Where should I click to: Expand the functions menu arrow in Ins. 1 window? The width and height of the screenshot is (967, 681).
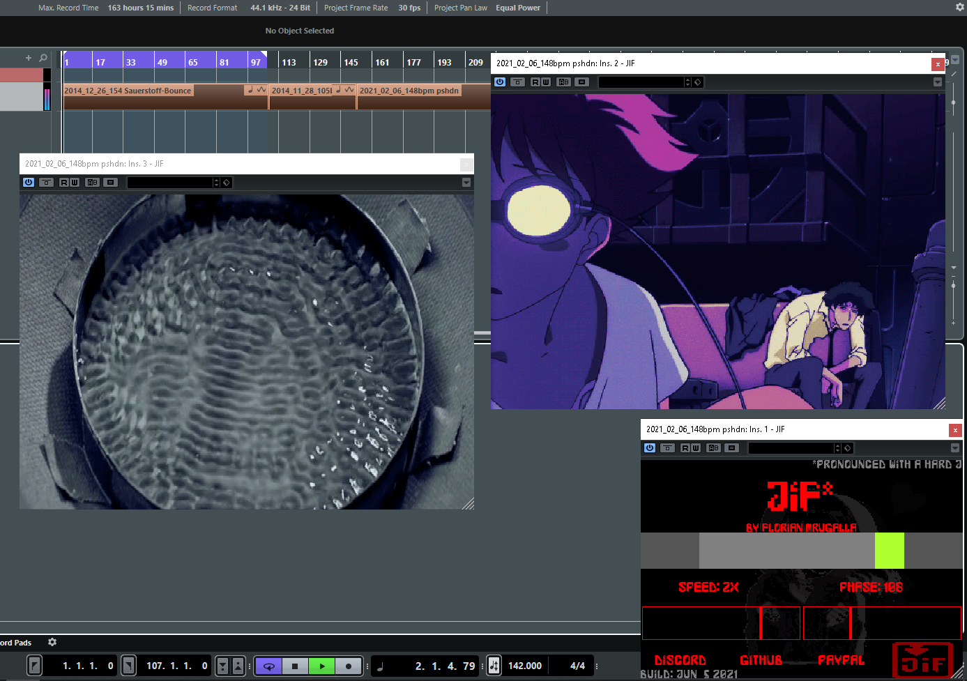tap(955, 448)
